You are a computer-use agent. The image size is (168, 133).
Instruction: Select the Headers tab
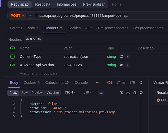[54, 28]
